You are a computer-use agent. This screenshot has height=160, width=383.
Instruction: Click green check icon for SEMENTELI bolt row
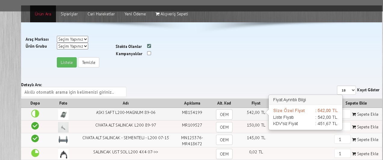click(x=35, y=138)
